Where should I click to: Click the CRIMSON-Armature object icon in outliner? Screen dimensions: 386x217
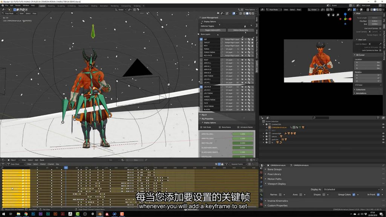click(270, 127)
